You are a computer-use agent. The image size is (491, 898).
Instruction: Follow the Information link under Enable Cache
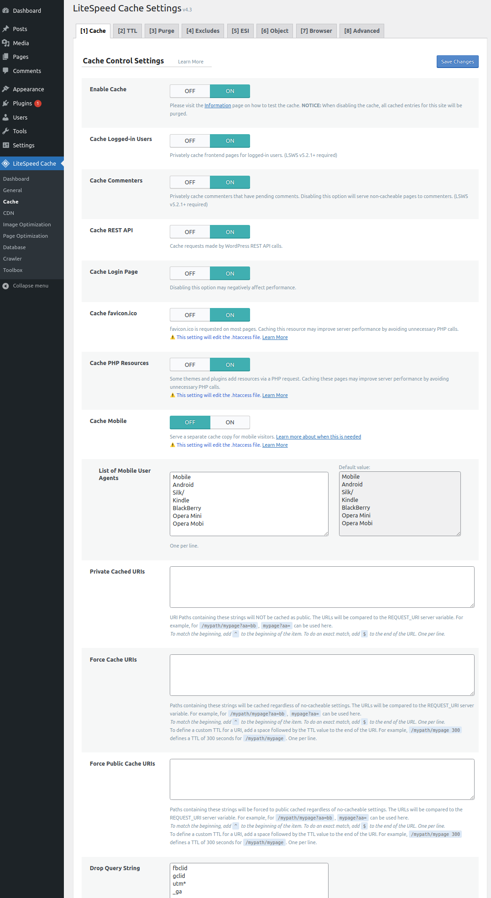[218, 106]
